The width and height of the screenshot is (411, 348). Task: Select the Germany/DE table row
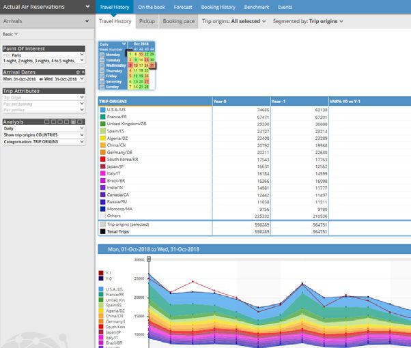point(255,152)
